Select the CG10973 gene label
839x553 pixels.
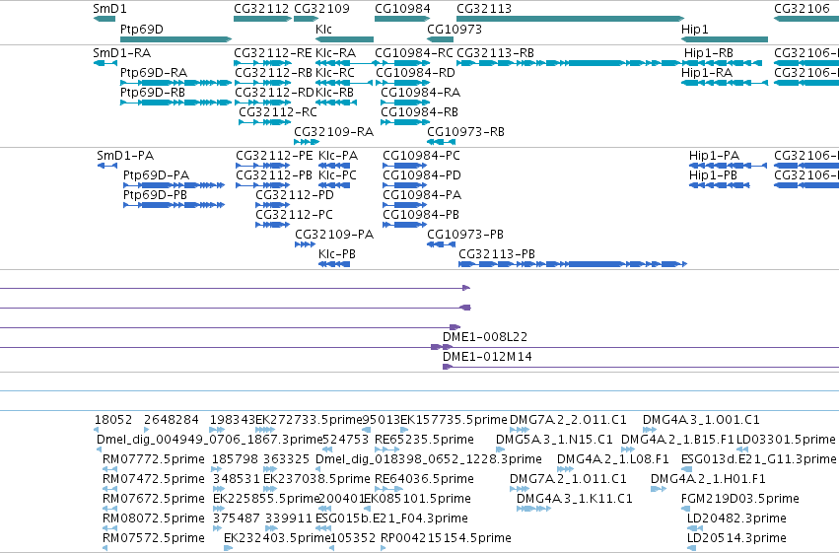pos(454,29)
